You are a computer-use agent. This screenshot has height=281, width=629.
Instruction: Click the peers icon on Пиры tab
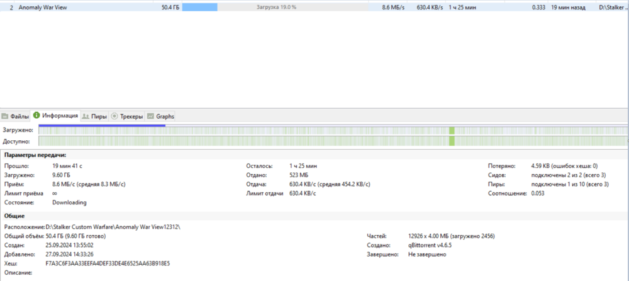coord(86,117)
